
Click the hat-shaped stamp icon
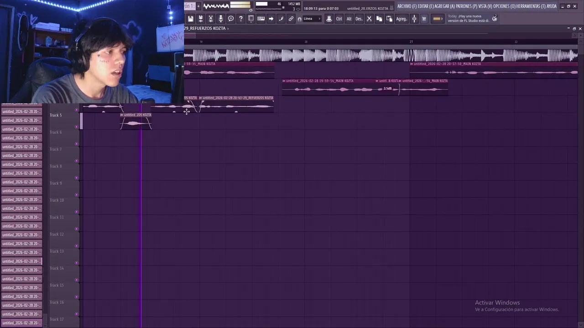pyautogui.click(x=329, y=19)
